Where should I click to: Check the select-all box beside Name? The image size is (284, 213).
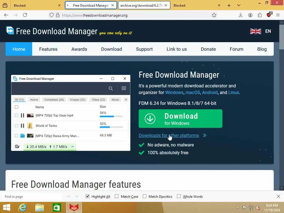(x=16, y=107)
